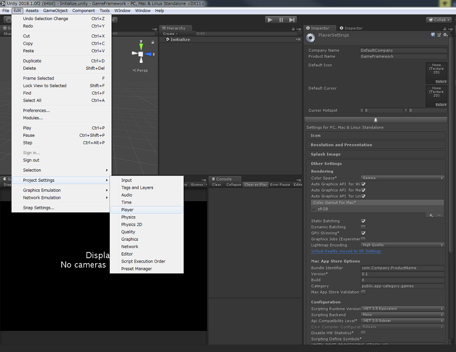Add a Color Gamut with plus button
456x352 pixels.
tap(431, 215)
